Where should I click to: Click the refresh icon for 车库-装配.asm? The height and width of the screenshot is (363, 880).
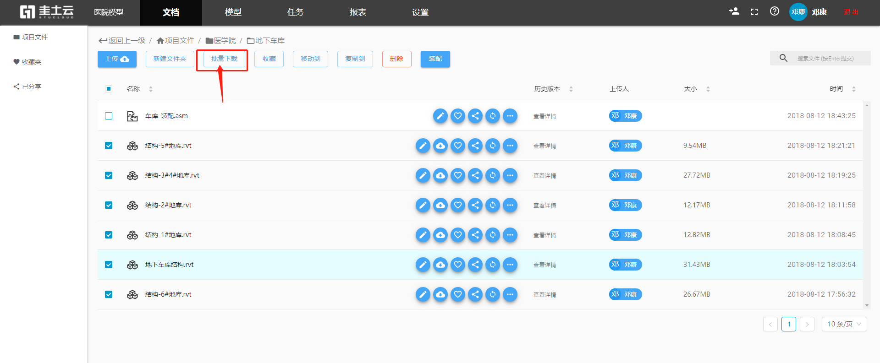point(493,116)
